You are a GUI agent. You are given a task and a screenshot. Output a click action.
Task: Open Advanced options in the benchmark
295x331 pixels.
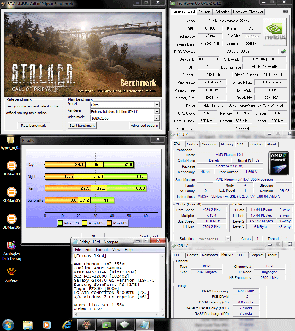pos(144,126)
